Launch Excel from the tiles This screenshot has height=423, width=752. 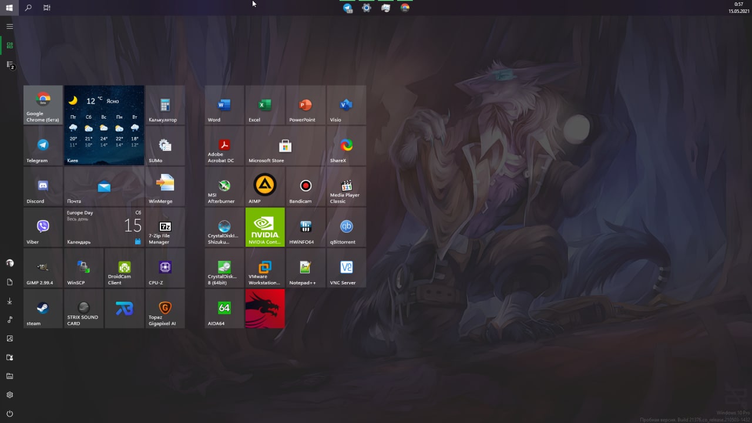265,105
